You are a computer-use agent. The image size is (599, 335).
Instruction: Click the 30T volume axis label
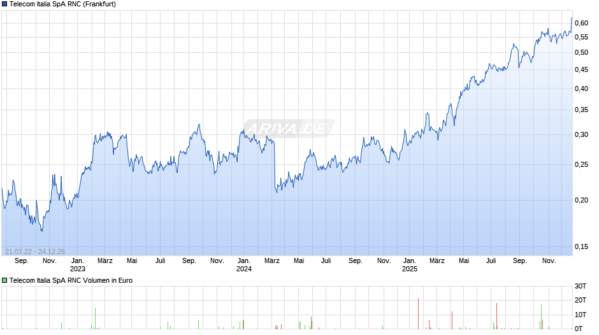tap(581, 286)
